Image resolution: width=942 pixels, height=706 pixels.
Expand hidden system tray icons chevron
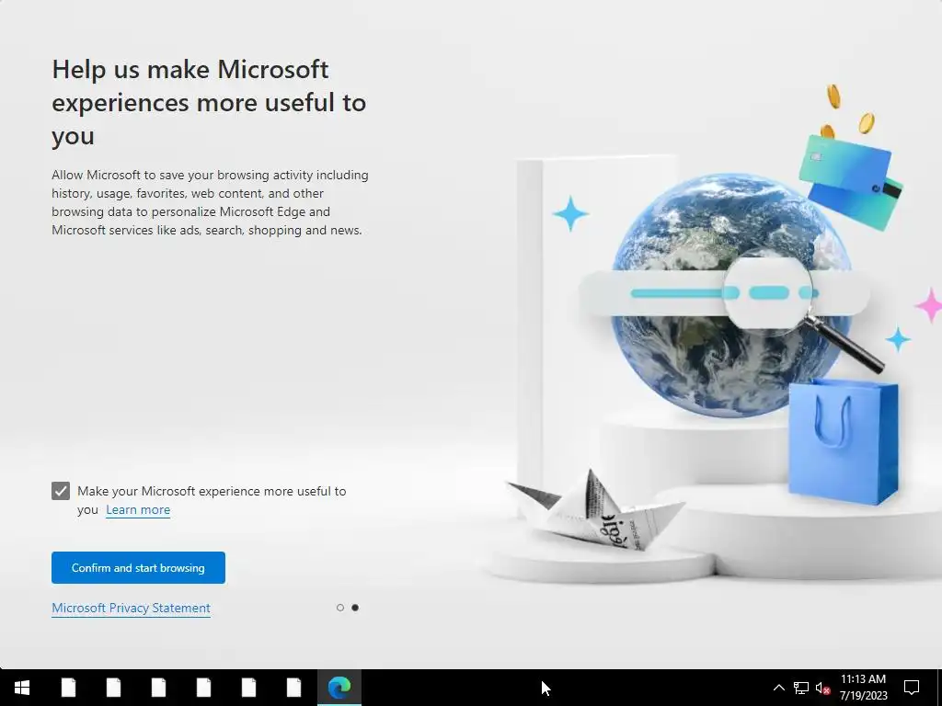pyautogui.click(x=778, y=688)
